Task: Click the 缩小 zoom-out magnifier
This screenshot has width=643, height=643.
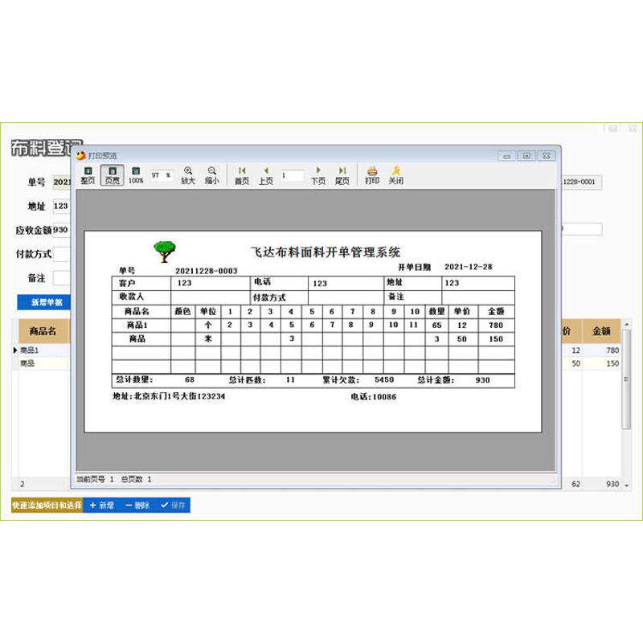Action: pos(211,175)
